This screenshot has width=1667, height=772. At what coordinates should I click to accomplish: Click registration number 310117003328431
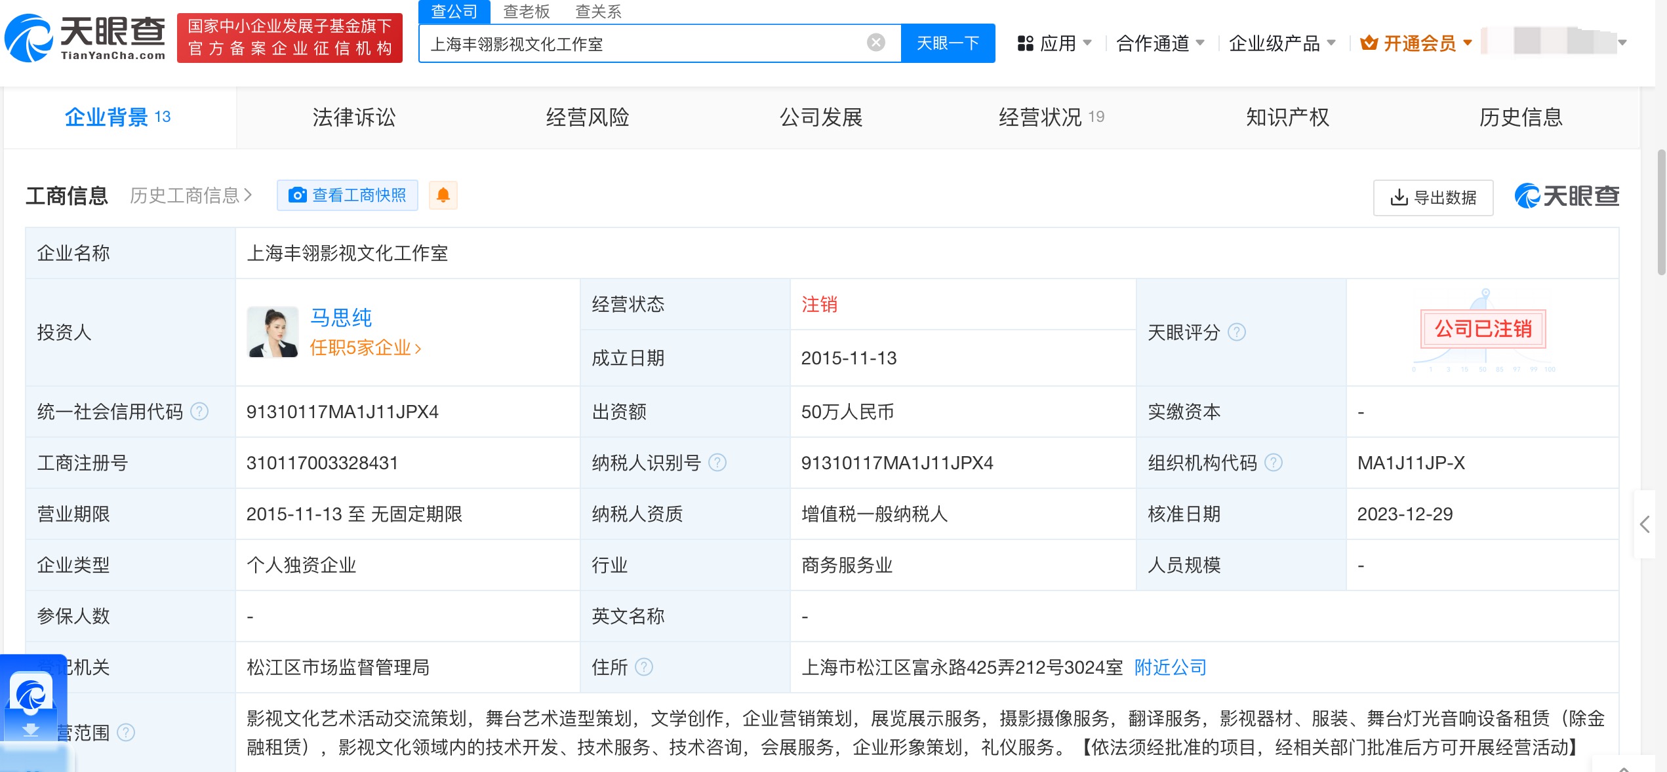tap(322, 463)
